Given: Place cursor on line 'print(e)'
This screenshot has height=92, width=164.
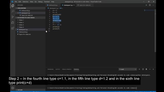Looking at the screenshot, I should [x=56, y=27].
